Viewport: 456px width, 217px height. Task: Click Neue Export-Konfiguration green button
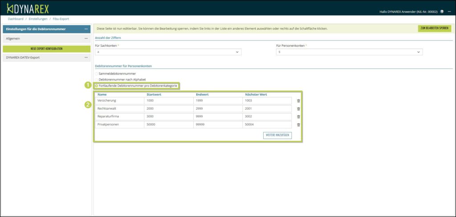point(47,49)
